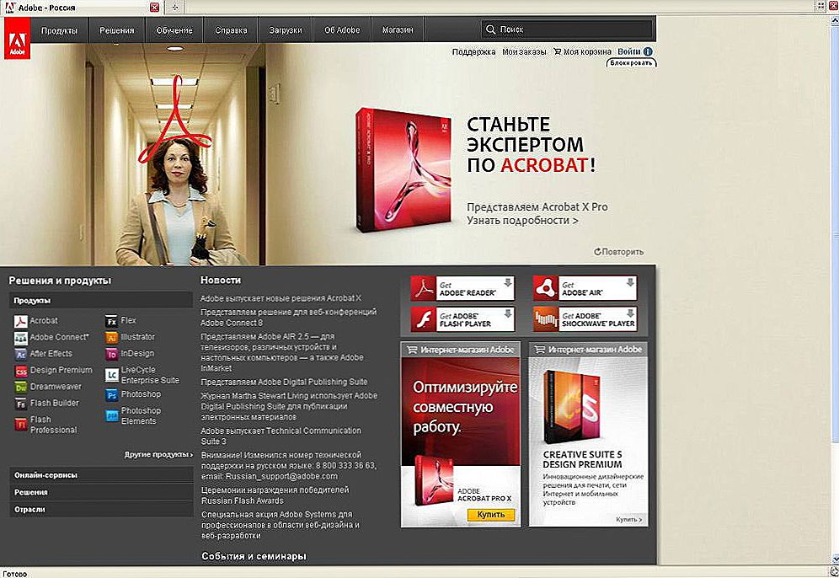Open the Специальная акция Adobe Systems news item

click(281, 524)
